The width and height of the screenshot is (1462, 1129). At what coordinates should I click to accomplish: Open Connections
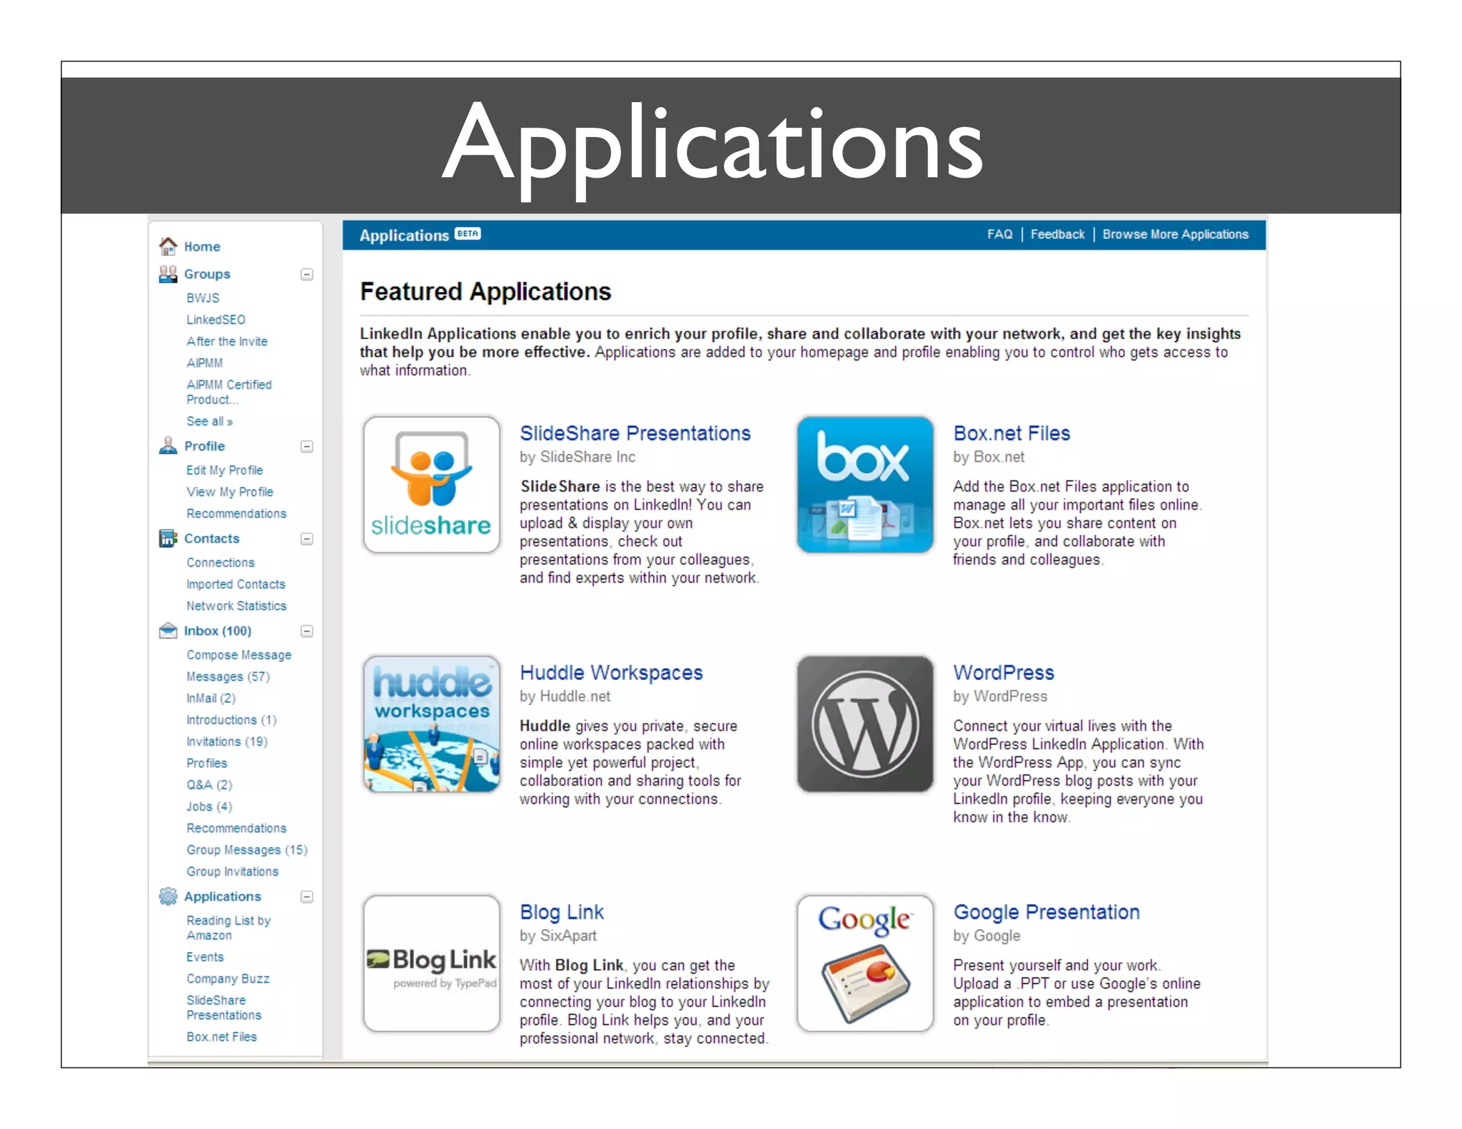[x=221, y=562]
